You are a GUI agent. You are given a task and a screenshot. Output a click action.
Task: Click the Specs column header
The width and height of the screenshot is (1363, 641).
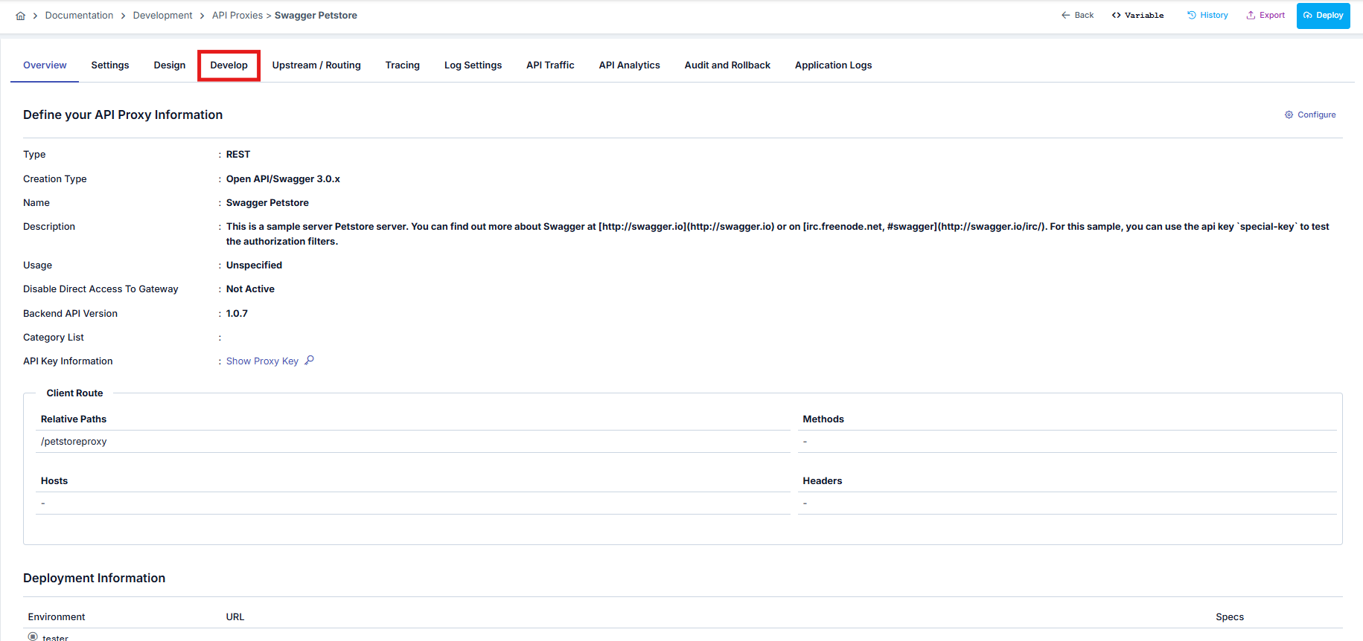point(1230,617)
